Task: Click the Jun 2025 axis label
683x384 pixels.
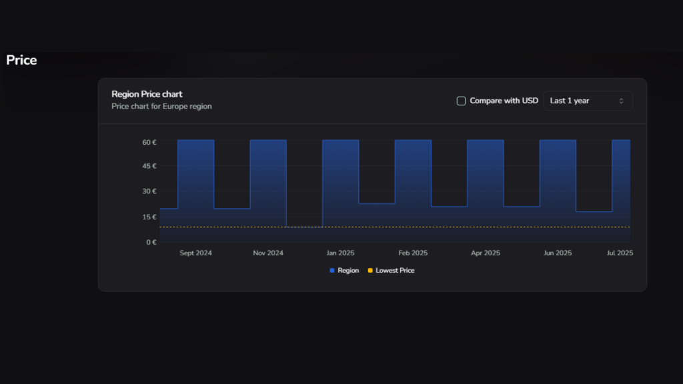Action: (558, 253)
